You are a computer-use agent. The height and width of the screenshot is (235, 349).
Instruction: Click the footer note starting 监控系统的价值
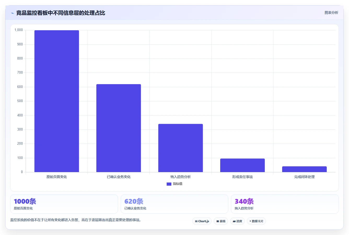coord(76,220)
